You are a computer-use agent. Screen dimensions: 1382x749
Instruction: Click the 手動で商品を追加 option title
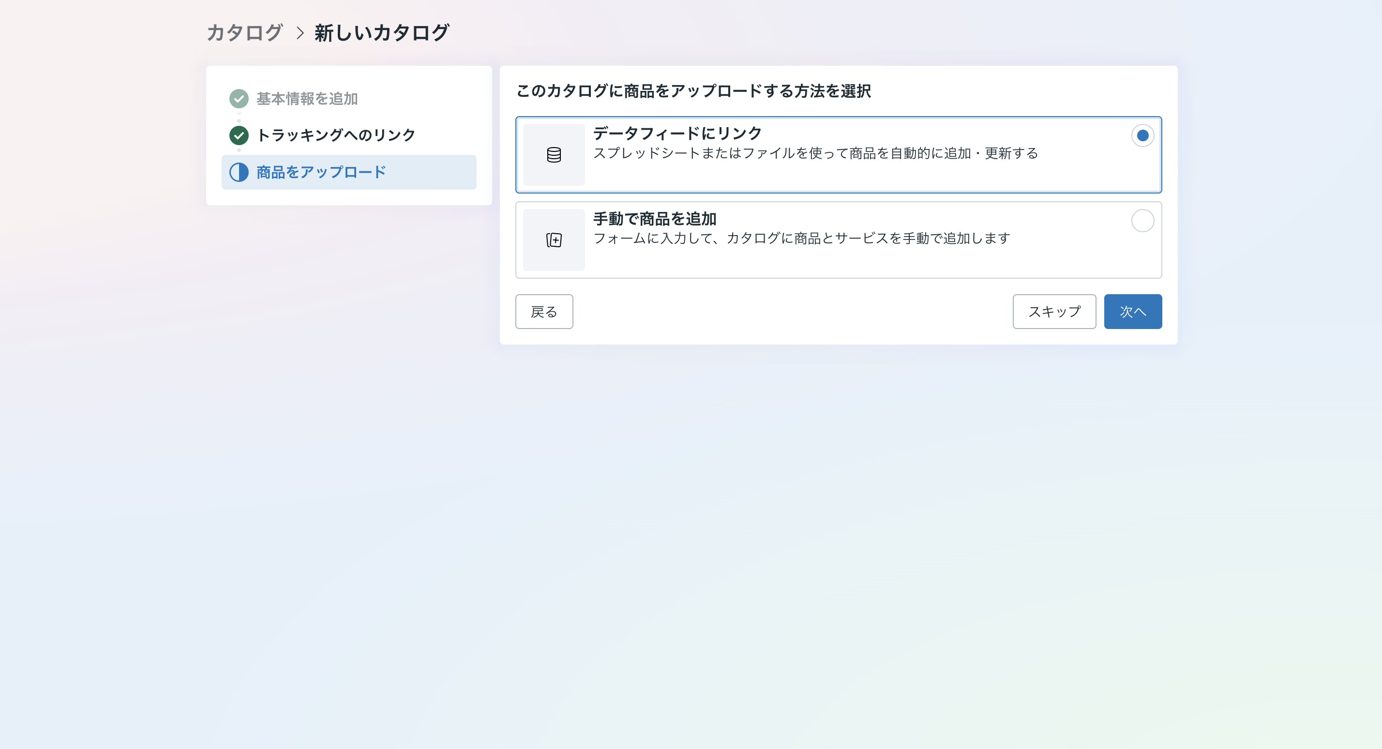point(655,219)
